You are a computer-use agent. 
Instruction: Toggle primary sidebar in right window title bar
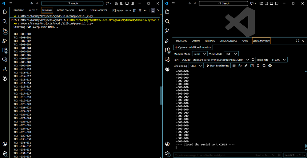267,3
